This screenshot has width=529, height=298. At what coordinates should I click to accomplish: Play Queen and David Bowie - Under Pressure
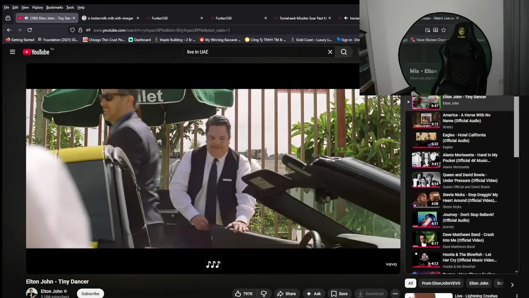tap(459, 180)
